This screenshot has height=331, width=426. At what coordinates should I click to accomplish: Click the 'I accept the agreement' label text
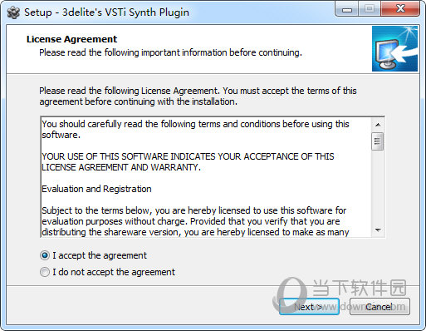tap(100, 255)
